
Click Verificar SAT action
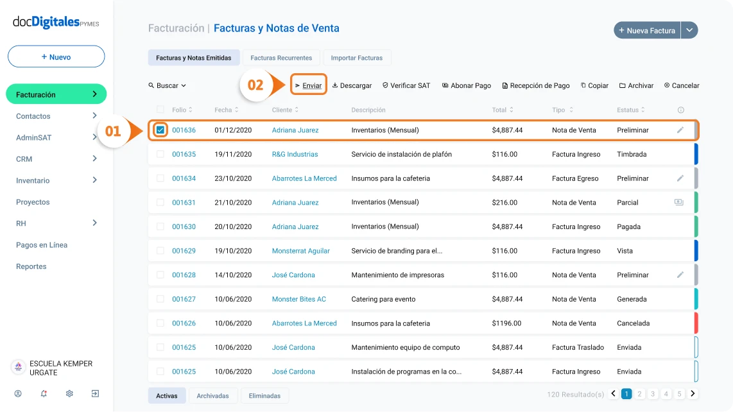click(x=406, y=85)
